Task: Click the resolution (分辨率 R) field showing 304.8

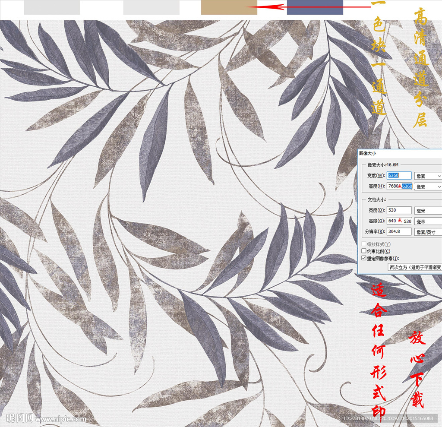Action: click(x=399, y=231)
